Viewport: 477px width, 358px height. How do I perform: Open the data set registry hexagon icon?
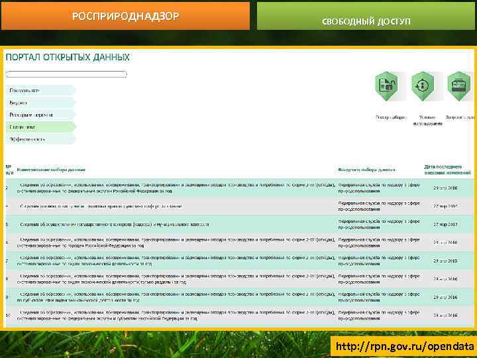(x=386, y=86)
